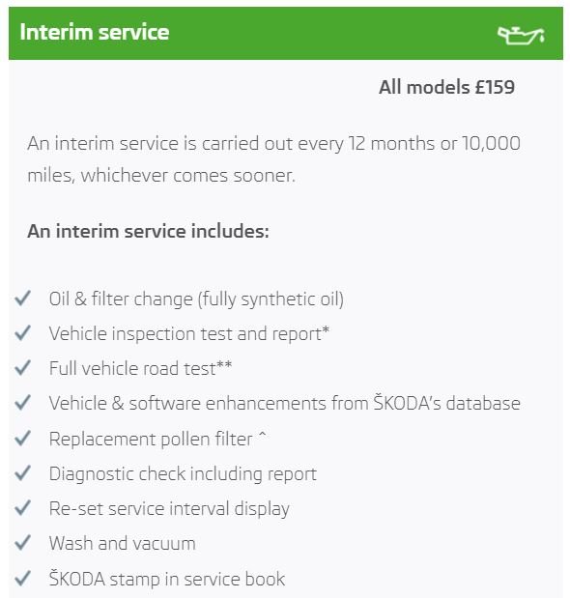Click checkmark beside ŠKODA stamp in service book
Image resolution: width=570 pixels, height=598 pixels.
click(22, 578)
